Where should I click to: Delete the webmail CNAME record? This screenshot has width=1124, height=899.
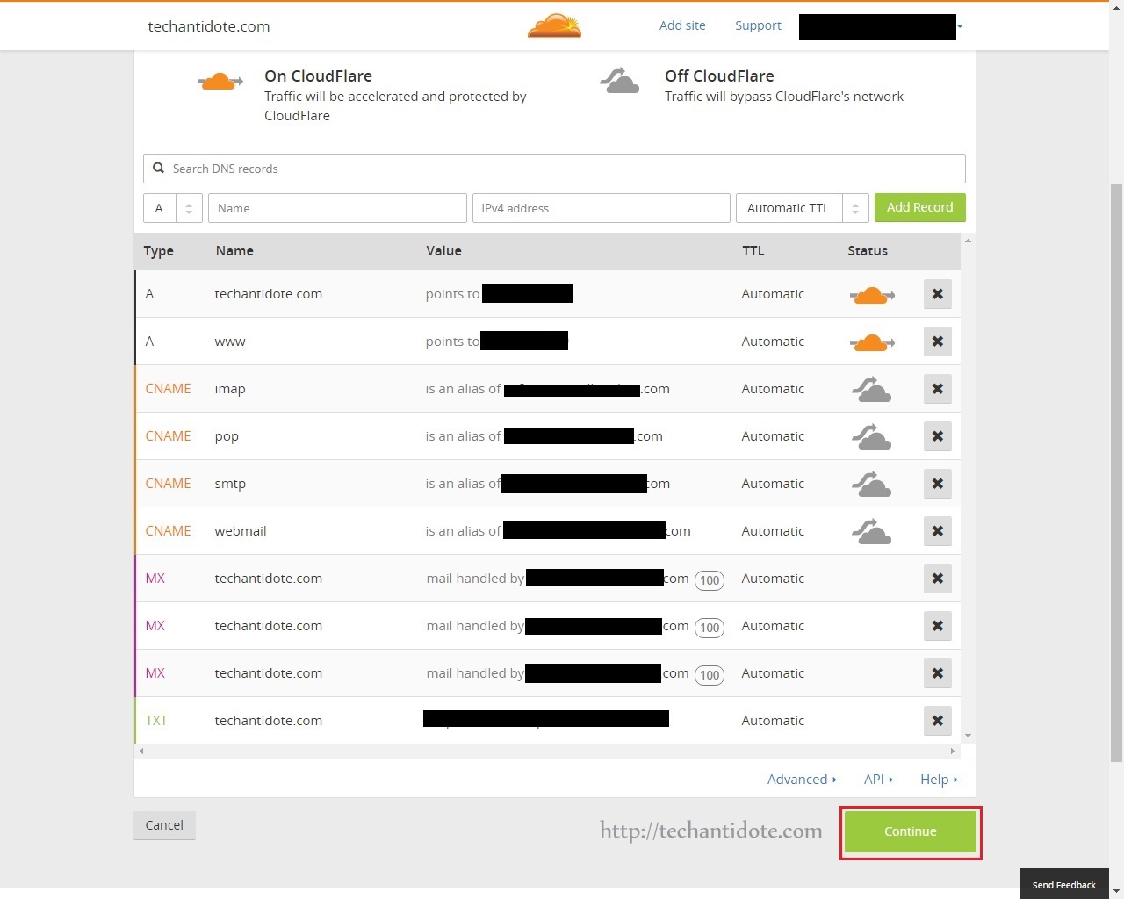(938, 531)
